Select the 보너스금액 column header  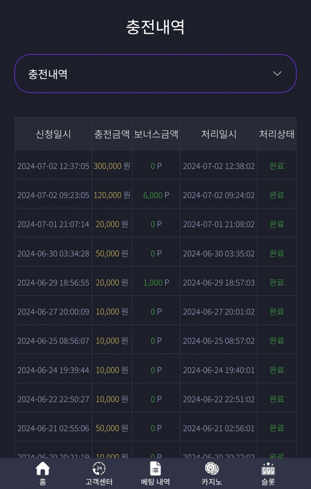(x=156, y=134)
